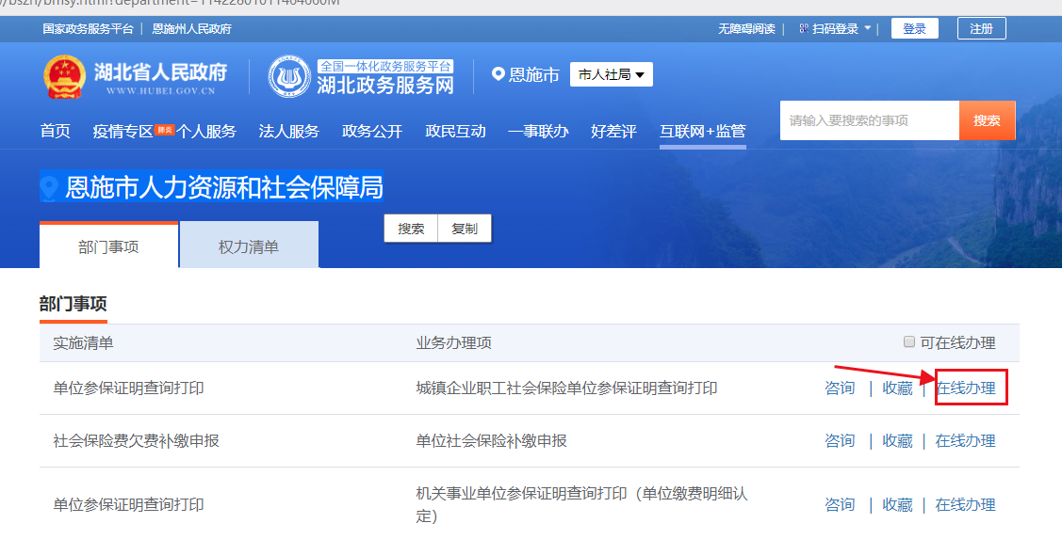The width and height of the screenshot is (1062, 539).
Task: Click the 登录 button
Action: [x=914, y=29]
